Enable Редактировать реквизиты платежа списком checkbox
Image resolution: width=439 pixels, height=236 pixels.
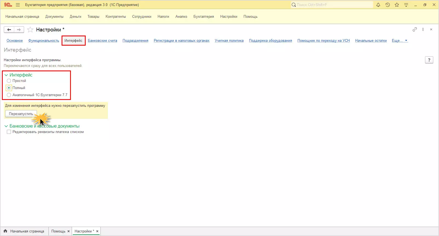tap(9, 132)
